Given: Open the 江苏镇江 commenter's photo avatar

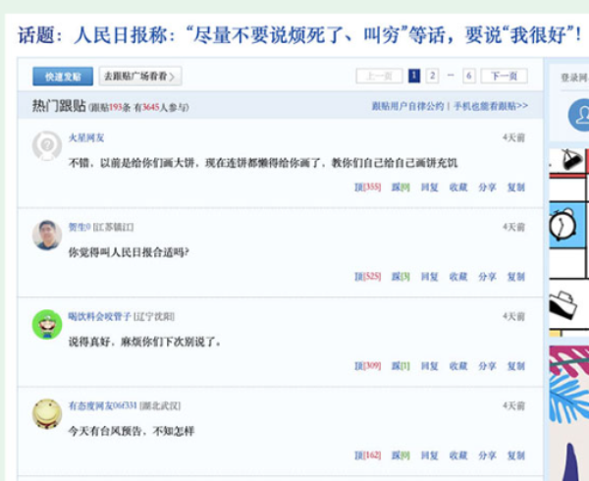Looking at the screenshot, I should point(47,235).
